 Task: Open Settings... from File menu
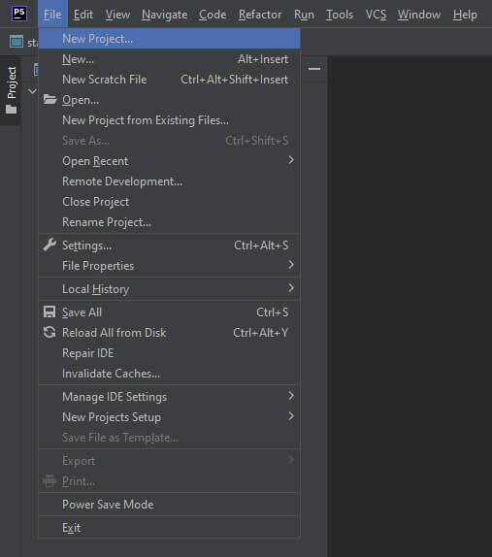click(x=169, y=246)
